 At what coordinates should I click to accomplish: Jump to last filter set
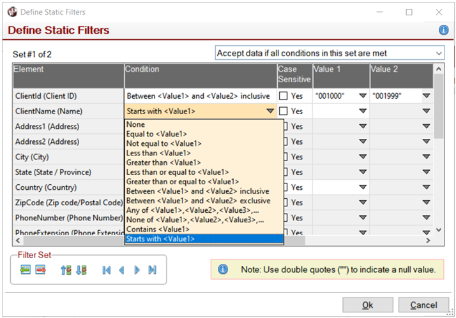tap(152, 270)
